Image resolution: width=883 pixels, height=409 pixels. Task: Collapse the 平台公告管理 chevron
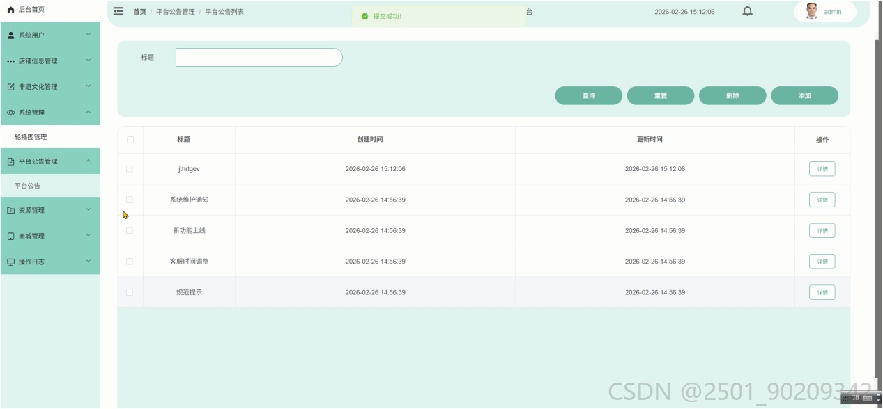(x=89, y=161)
